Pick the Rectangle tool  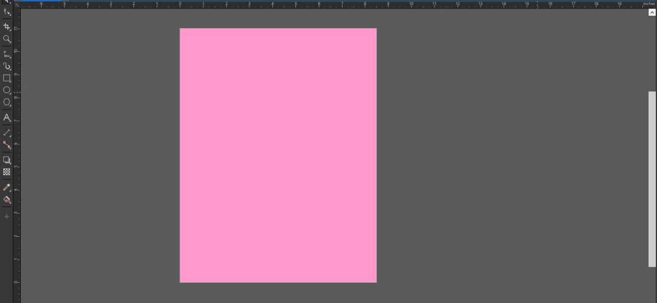point(7,79)
